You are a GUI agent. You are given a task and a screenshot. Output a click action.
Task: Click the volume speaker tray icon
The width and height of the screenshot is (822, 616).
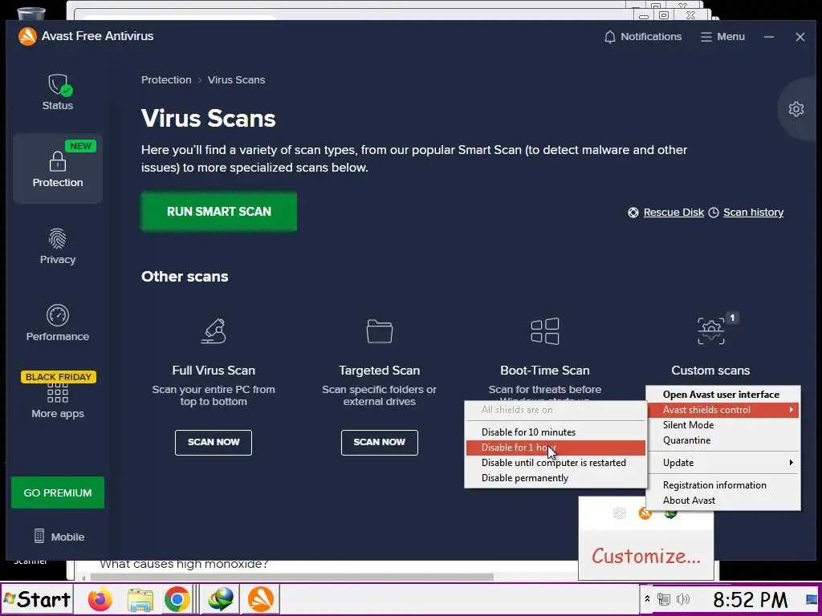683,599
